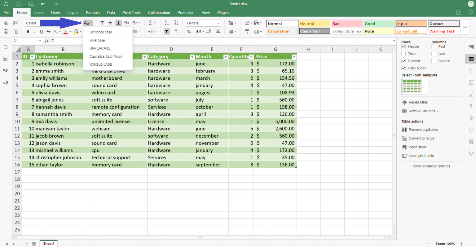Switch to the Pivot Table ribbon tab

[x=131, y=13]
